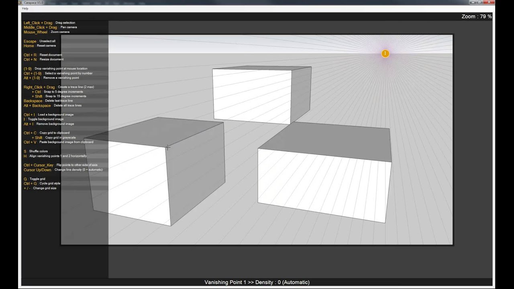Click 'Flip points to other side of axis'

(x=77, y=165)
